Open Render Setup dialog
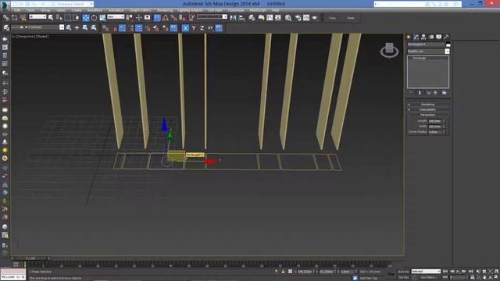 298,18
